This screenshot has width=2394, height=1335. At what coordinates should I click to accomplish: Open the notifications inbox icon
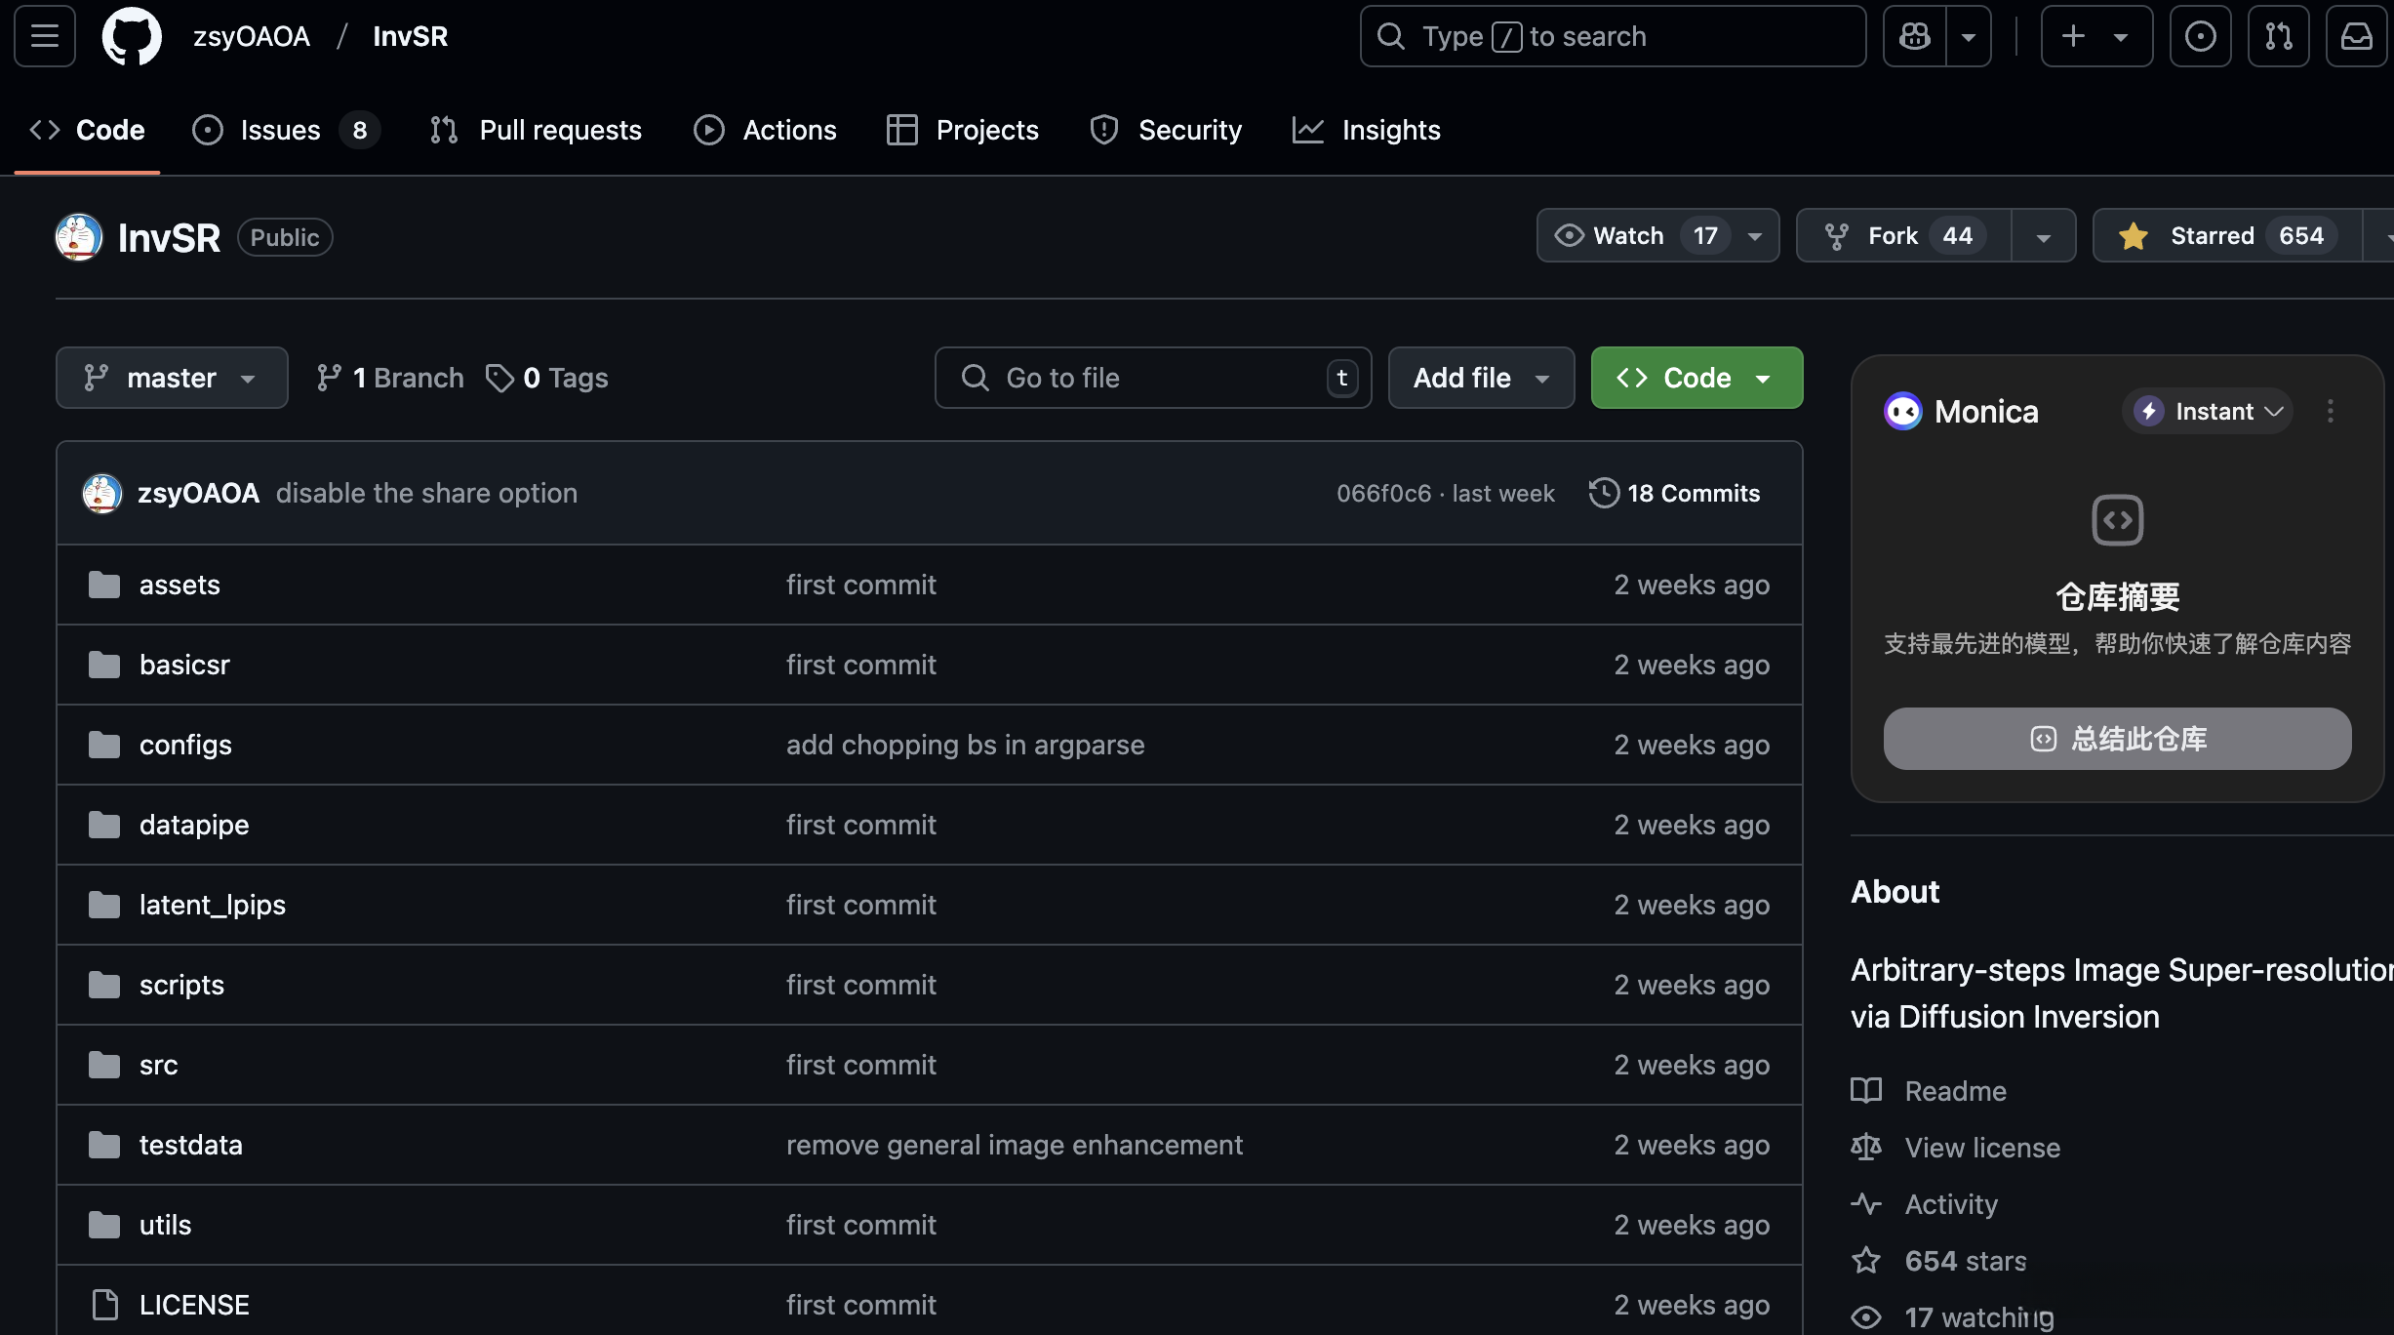point(2356,36)
